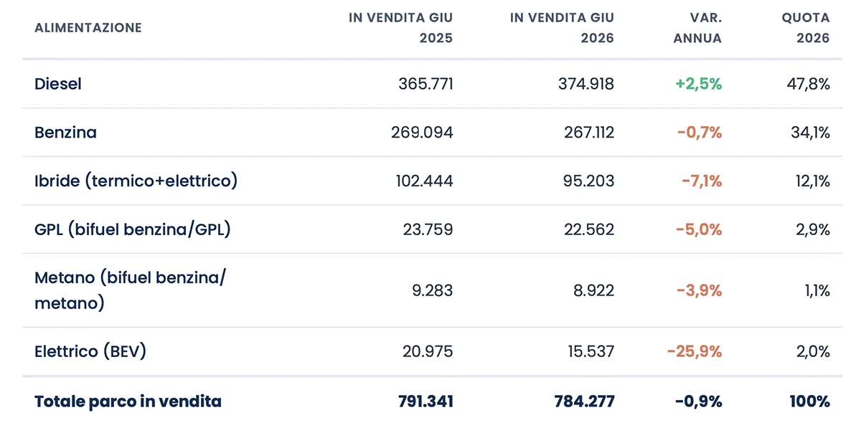Select the VAR. ANNUA column header
Image resolution: width=861 pixels, height=428 pixels.
(x=697, y=28)
